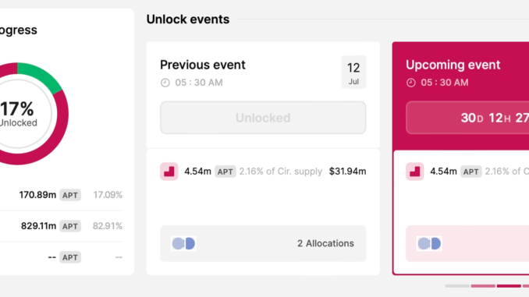Image resolution: width=529 pixels, height=297 pixels.
Task: Select the dark red carousel page indicator
Action: (x=509, y=286)
